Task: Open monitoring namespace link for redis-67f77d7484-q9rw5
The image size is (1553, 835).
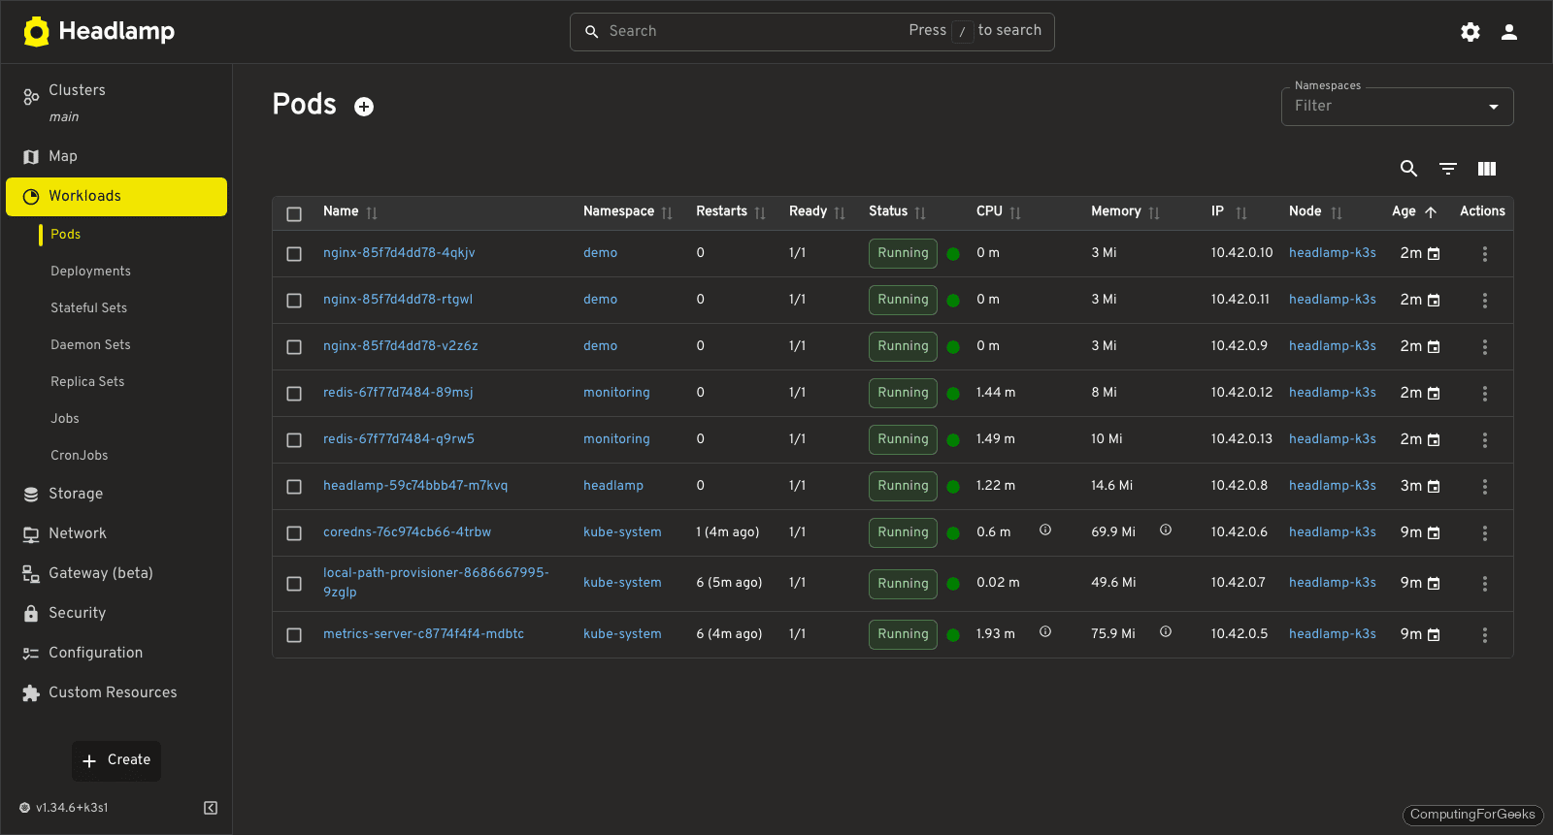Action: [x=616, y=439]
